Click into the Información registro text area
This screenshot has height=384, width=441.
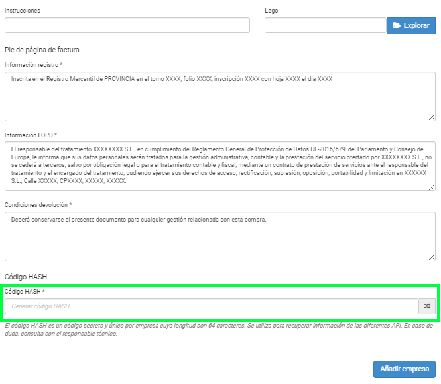(x=220, y=96)
